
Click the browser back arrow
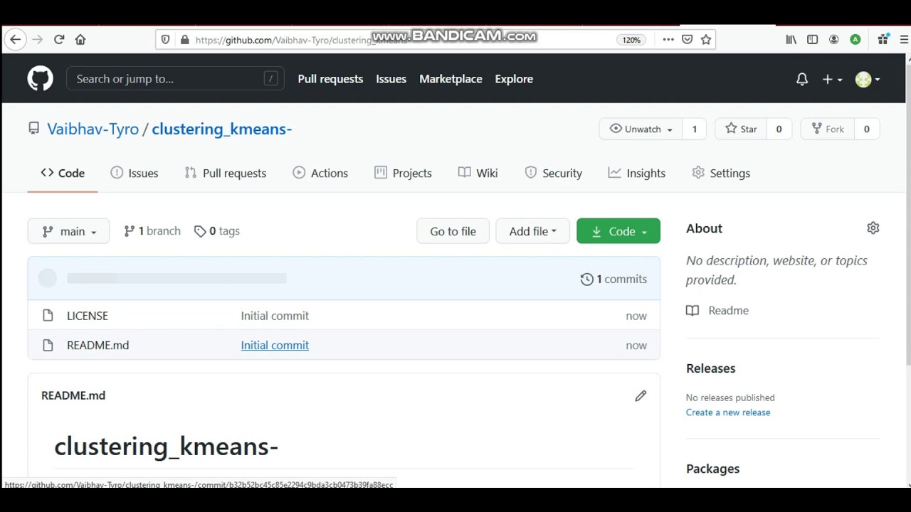pyautogui.click(x=16, y=40)
